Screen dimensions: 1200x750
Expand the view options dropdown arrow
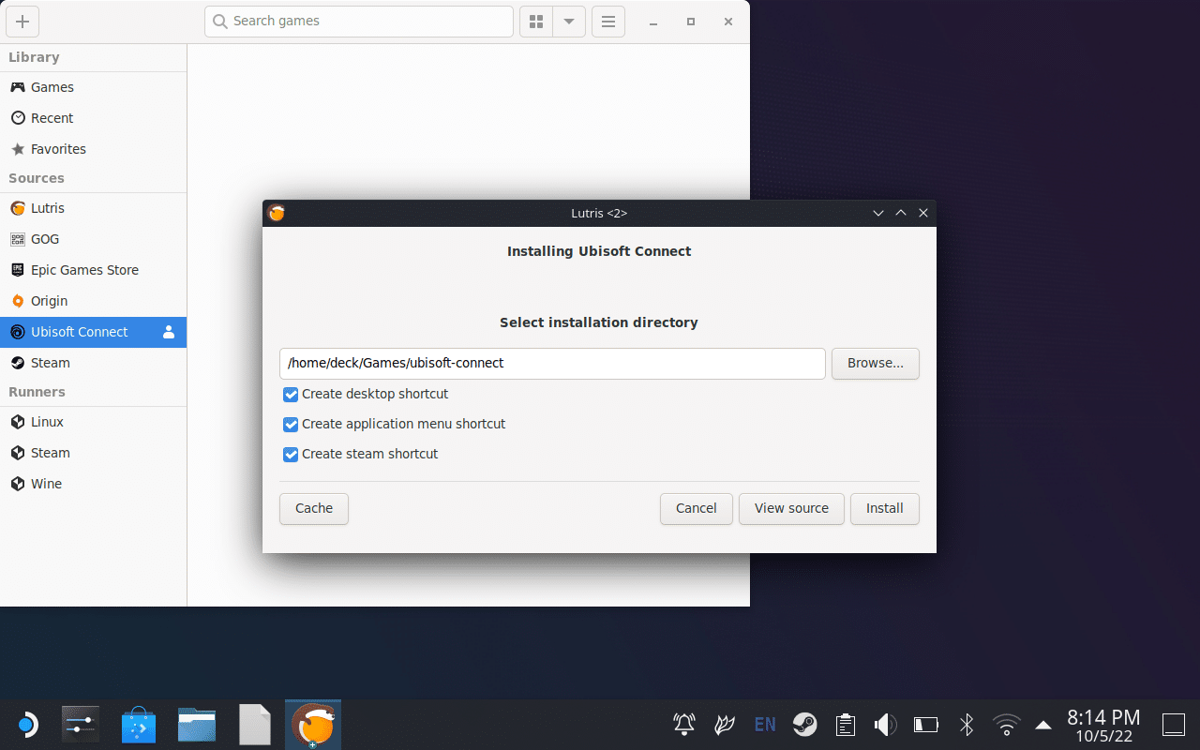click(x=569, y=22)
